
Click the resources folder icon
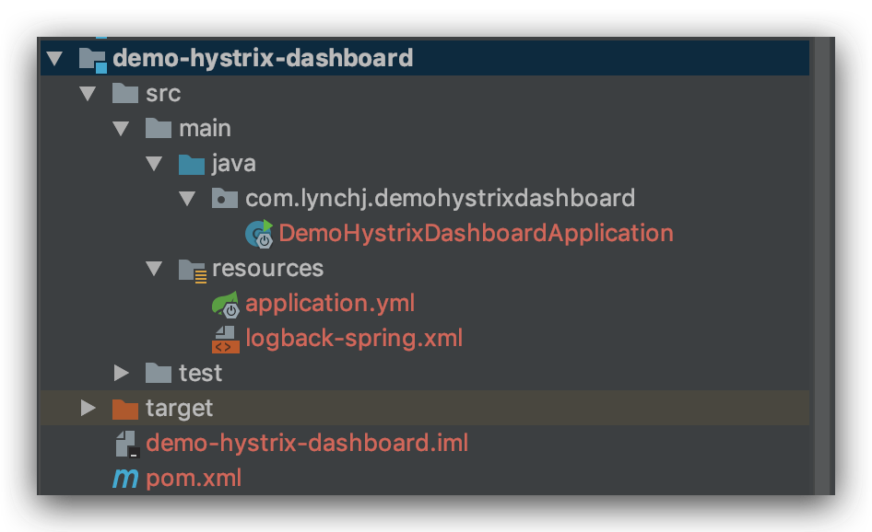(x=192, y=269)
